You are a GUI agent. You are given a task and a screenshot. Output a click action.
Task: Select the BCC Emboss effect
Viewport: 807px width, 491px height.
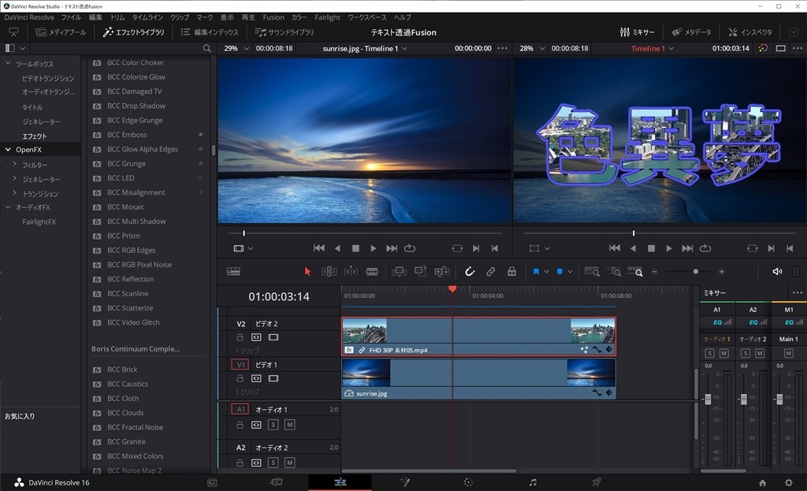(x=127, y=135)
